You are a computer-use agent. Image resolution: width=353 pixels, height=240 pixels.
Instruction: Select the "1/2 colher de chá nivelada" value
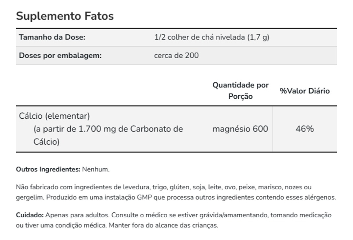click(200, 37)
